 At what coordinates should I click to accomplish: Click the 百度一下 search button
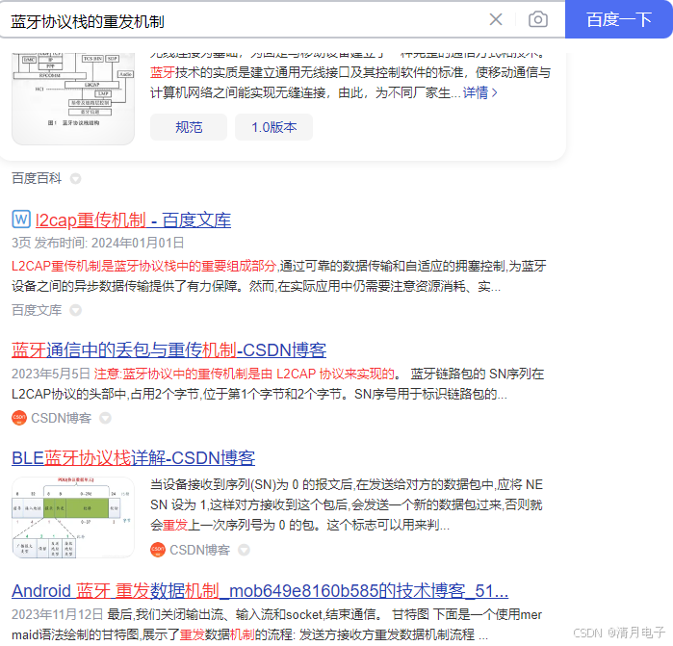tap(619, 19)
